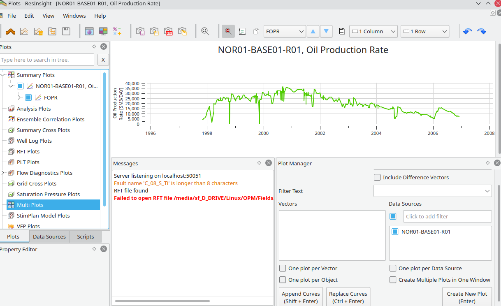Open the 3D window via cube icon
The width and height of the screenshot is (501, 306).
(89, 31)
